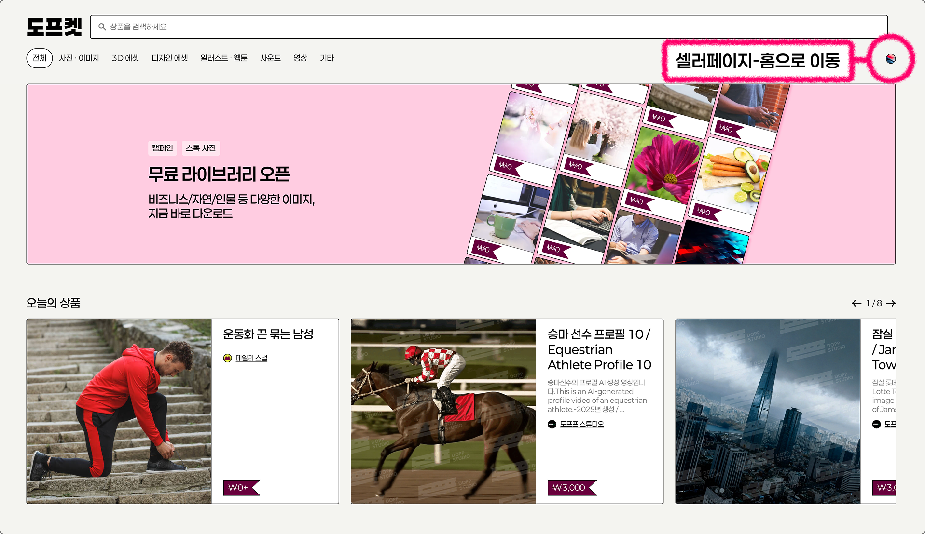Viewport: 925px width, 534px height.
Task: Click the profile avatar icon
Action: (x=890, y=59)
